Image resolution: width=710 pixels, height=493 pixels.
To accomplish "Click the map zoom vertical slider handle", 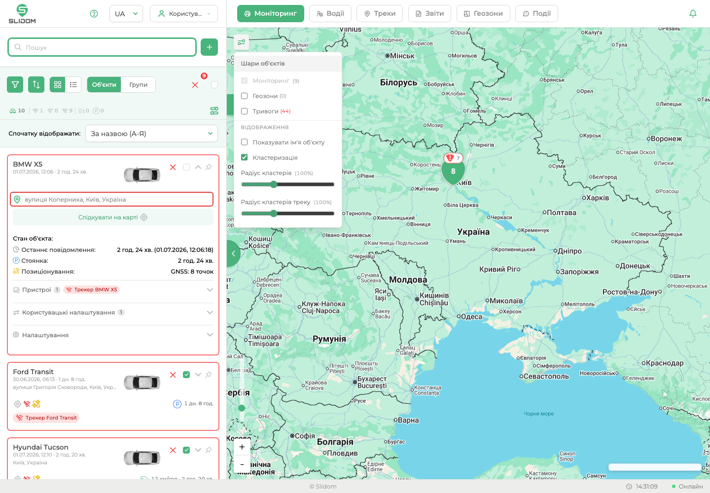I will [242, 408].
